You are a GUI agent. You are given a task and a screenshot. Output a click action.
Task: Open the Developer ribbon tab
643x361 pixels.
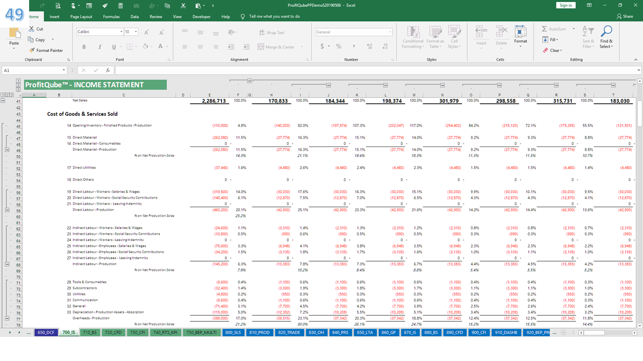[x=201, y=17]
